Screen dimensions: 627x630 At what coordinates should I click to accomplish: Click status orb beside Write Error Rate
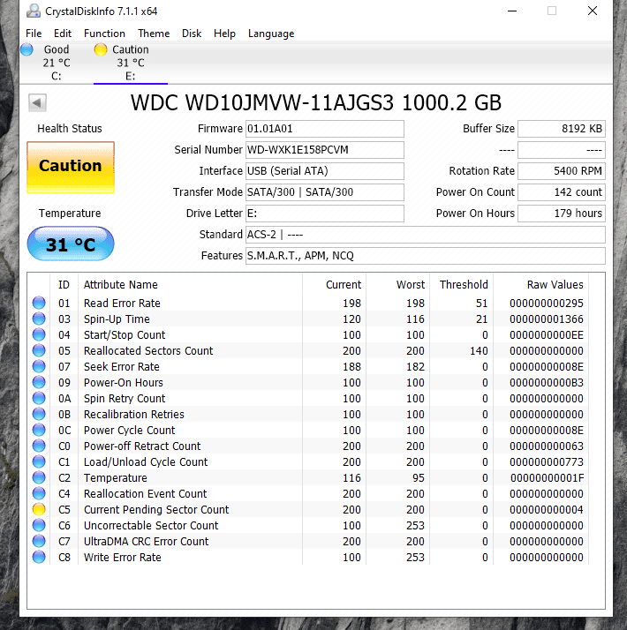(39, 557)
